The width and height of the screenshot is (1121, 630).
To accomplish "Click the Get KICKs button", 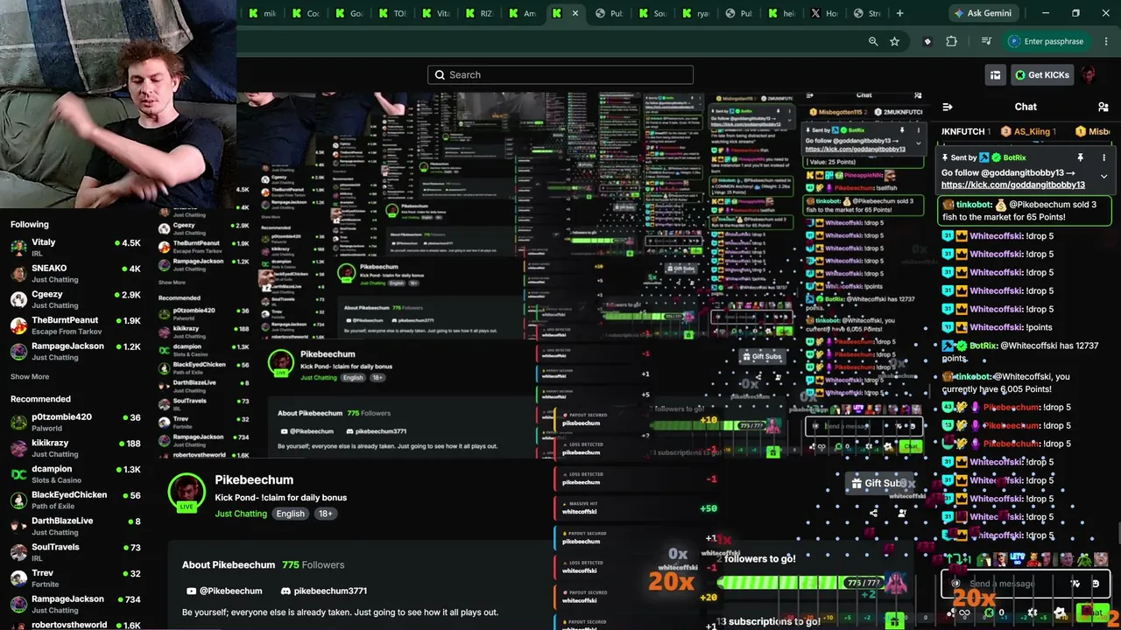I will coord(1042,75).
